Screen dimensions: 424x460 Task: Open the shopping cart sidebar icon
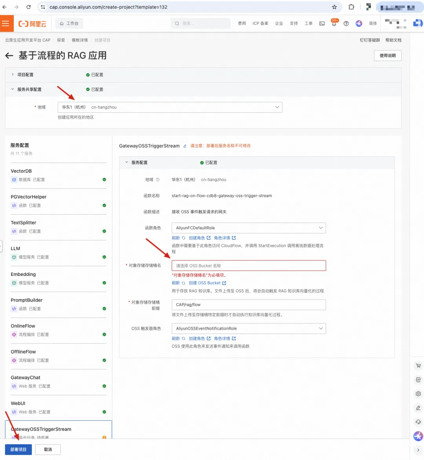(418, 365)
